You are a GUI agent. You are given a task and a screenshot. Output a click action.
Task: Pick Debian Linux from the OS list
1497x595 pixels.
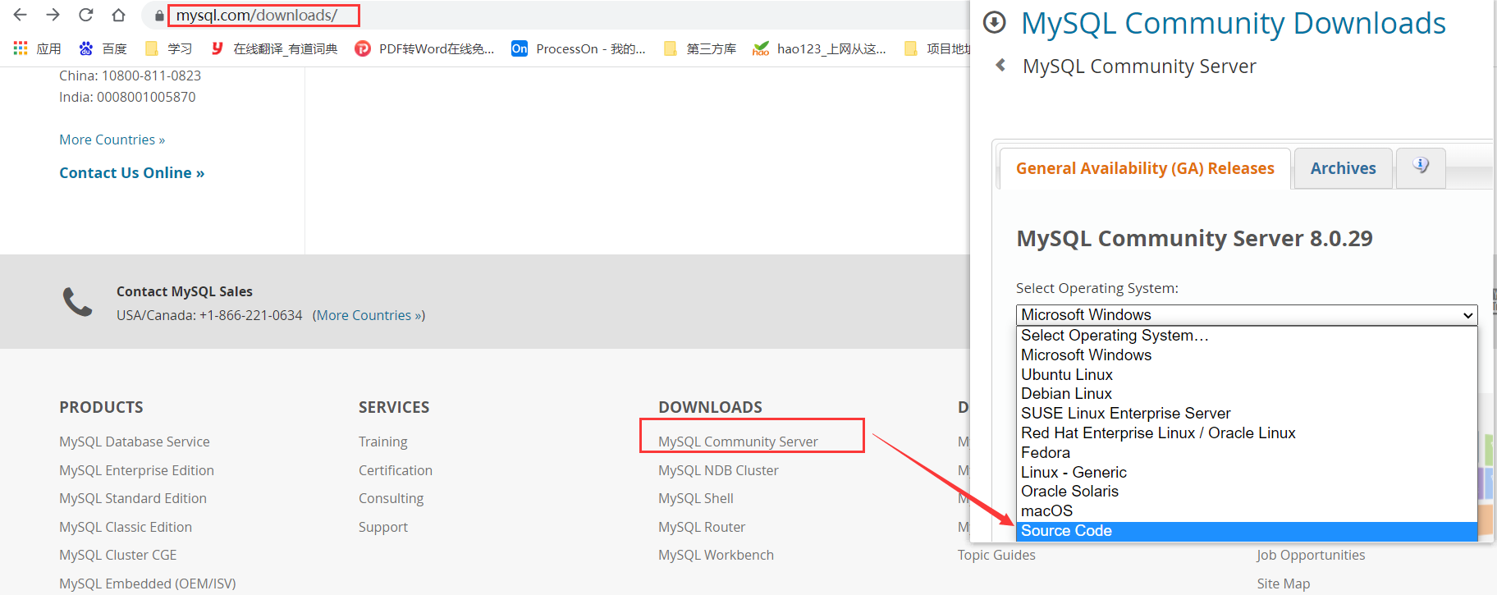click(1247, 394)
